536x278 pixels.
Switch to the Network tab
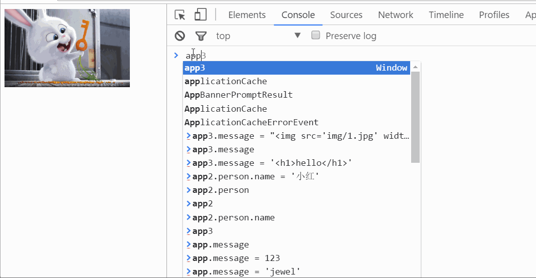pyautogui.click(x=396, y=15)
